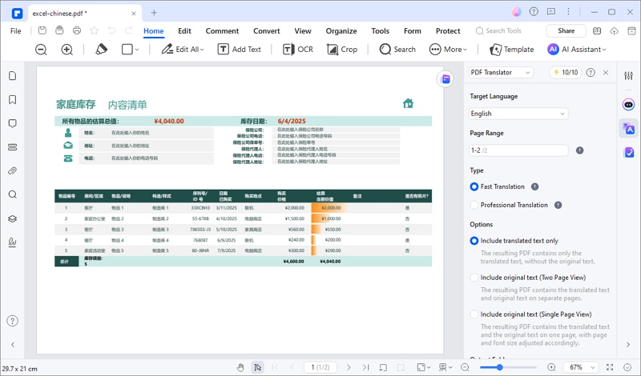Close the excel-chinese.pdf tab
This screenshot has width=641, height=376.
[134, 14]
